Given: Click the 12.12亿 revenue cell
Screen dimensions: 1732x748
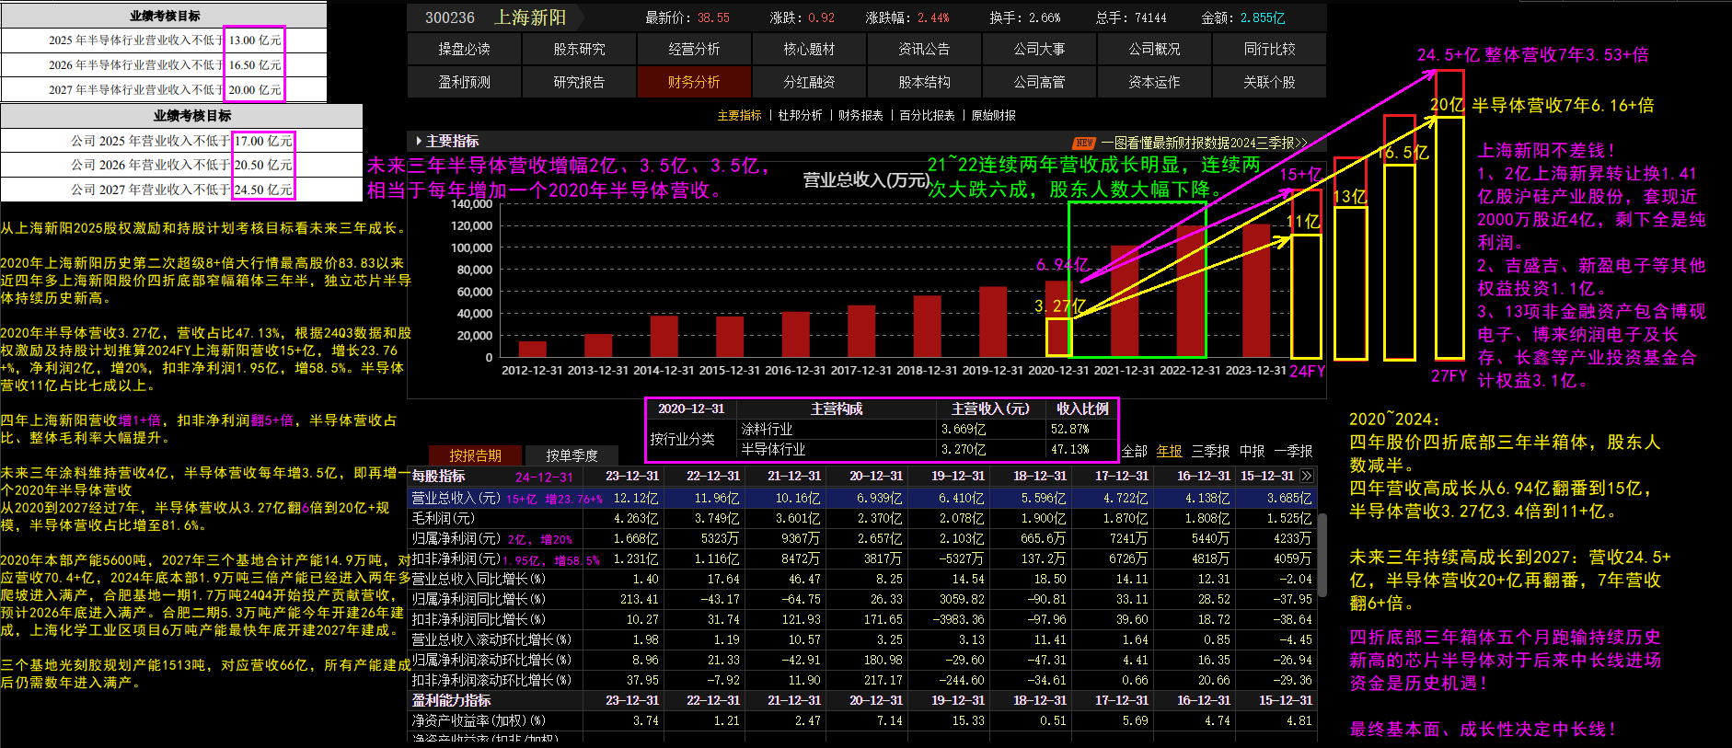Looking at the screenshot, I should pos(636,498).
